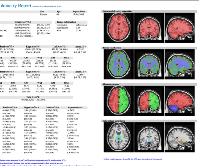199x166 pixels.
Task: Click the total value 6.85 (0.56%)
Action: coord(9,138)
